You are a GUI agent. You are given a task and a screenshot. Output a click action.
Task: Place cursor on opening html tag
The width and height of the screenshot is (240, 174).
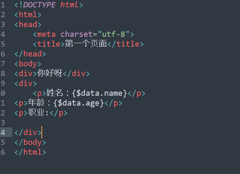coord(28,15)
